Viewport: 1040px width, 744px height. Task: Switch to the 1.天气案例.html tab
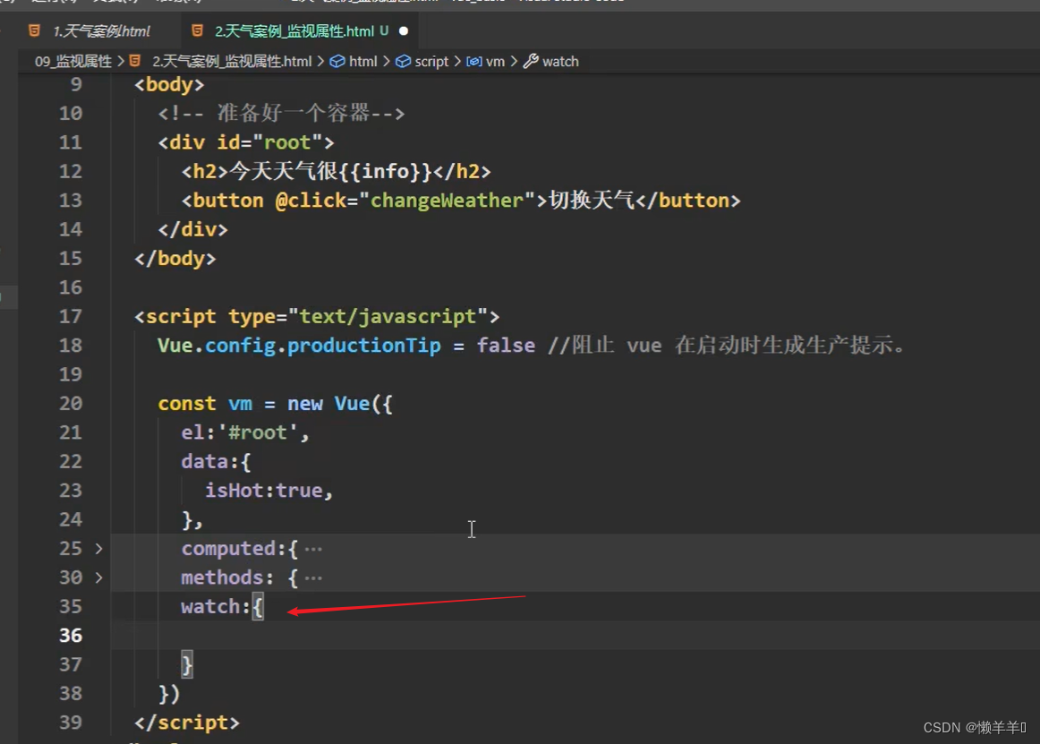100,31
